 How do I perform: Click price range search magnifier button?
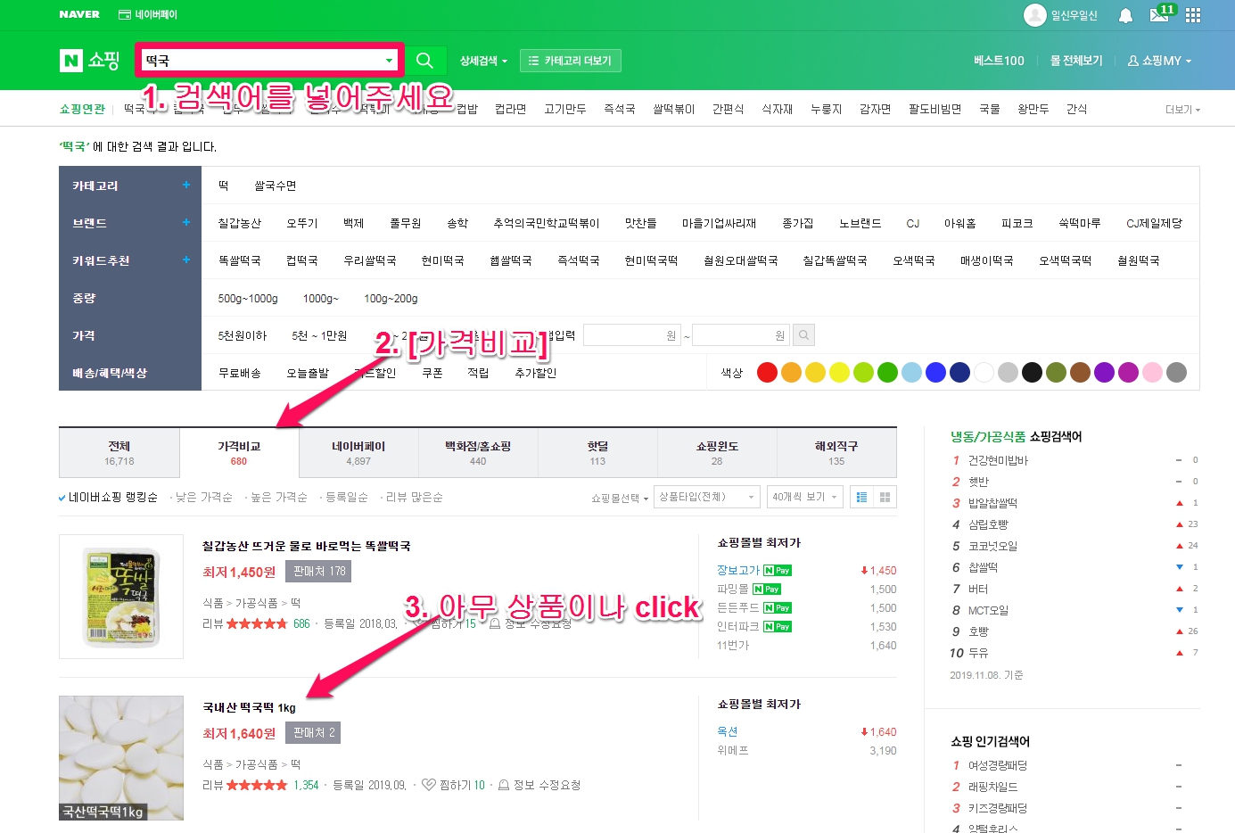(x=803, y=335)
